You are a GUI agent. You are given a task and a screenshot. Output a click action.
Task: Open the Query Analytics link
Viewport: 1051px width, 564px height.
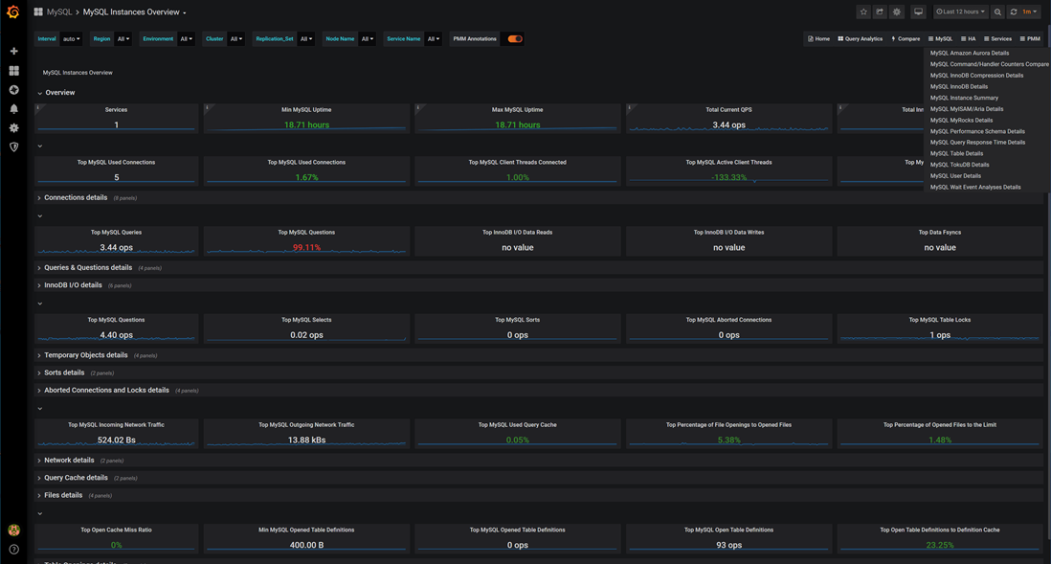[860, 39]
